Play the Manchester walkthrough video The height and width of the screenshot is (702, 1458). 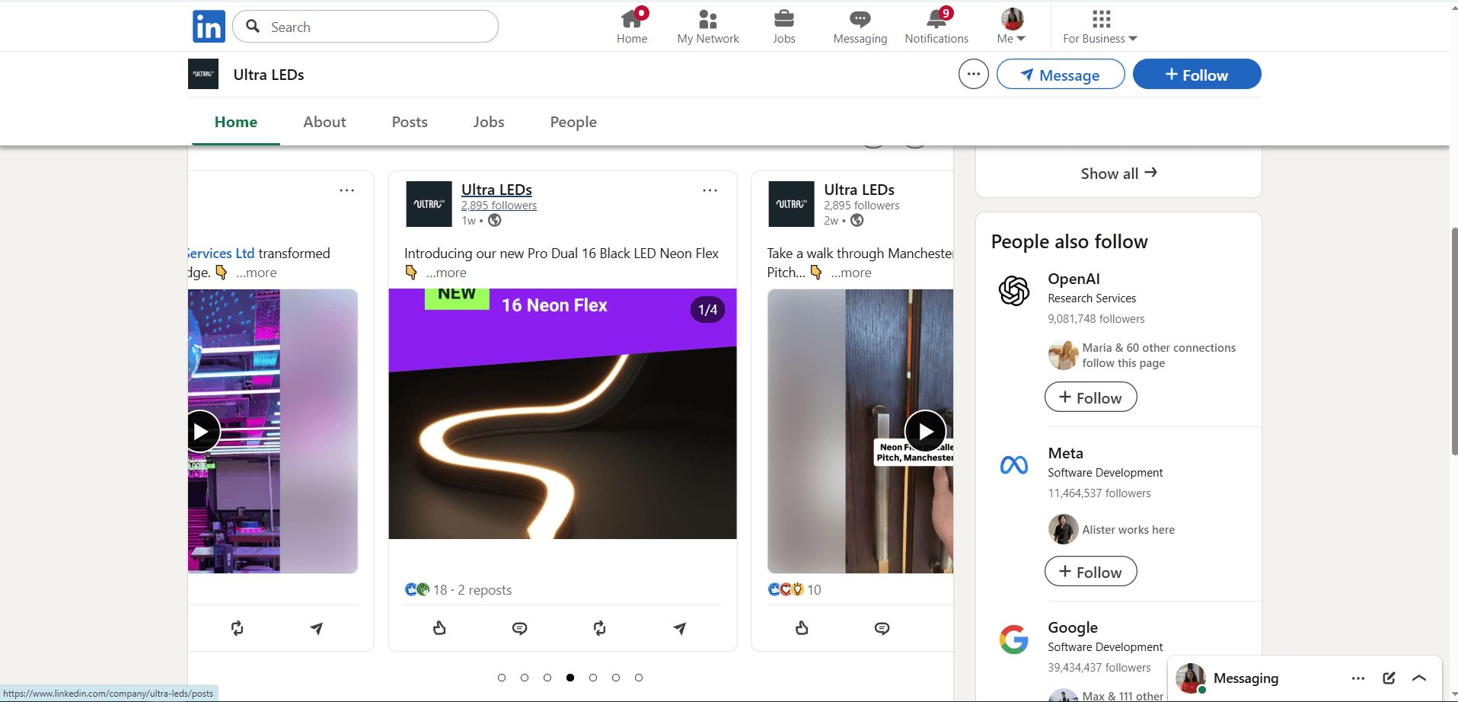925,431
